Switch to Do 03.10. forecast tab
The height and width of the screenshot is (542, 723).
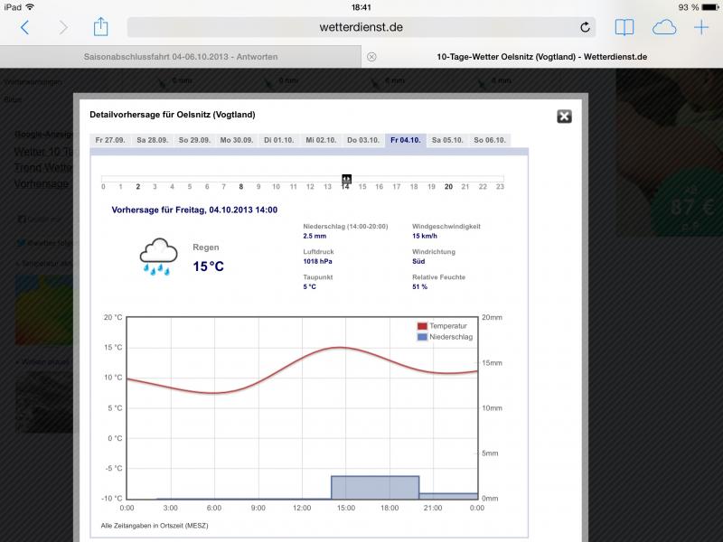[x=363, y=140]
